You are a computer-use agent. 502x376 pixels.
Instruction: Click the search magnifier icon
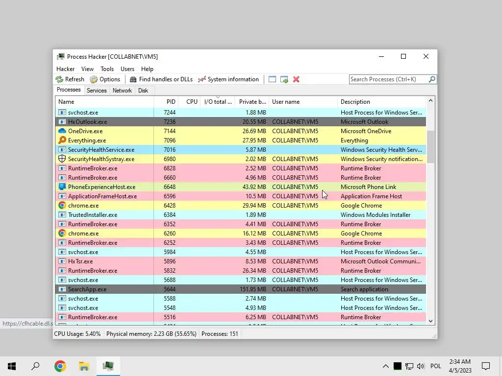(432, 79)
